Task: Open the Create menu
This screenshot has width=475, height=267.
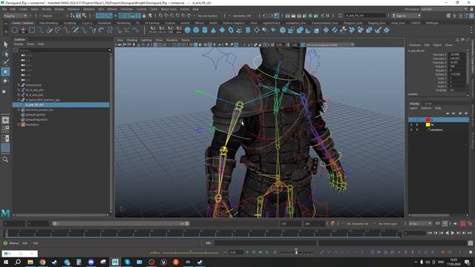Action: 23,10
